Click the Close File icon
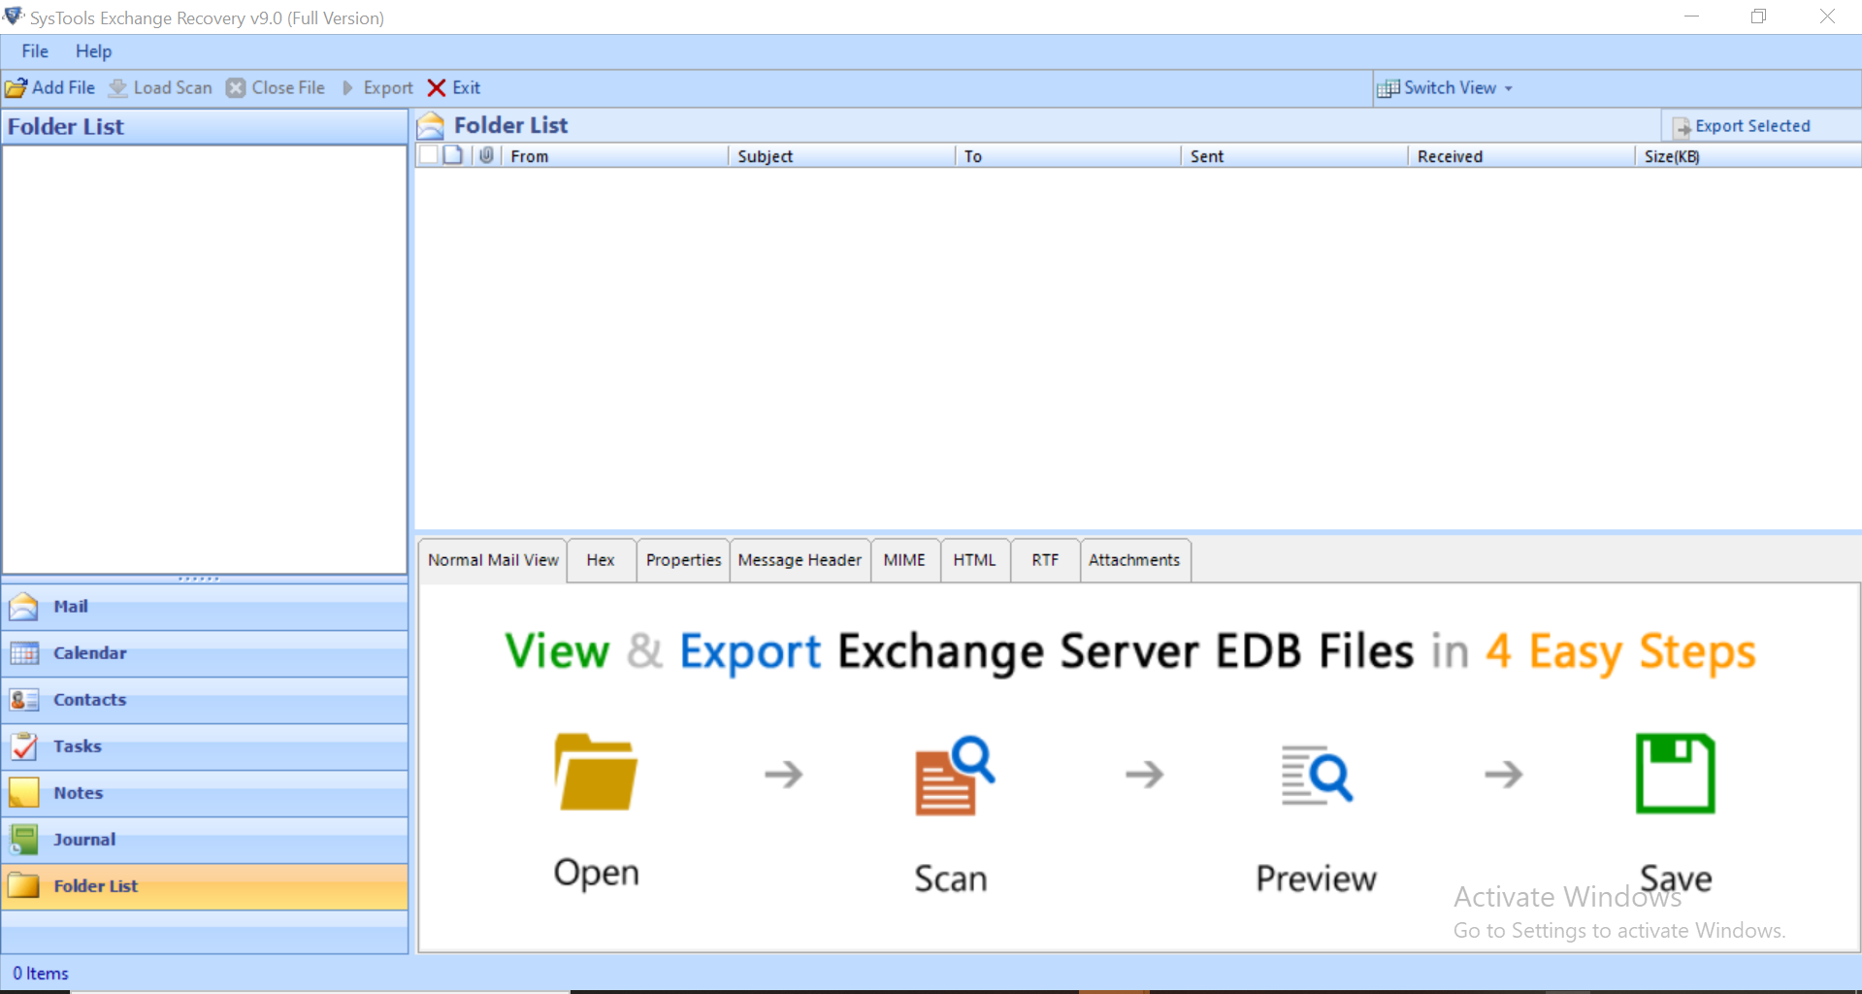The height and width of the screenshot is (994, 1862). point(236,88)
